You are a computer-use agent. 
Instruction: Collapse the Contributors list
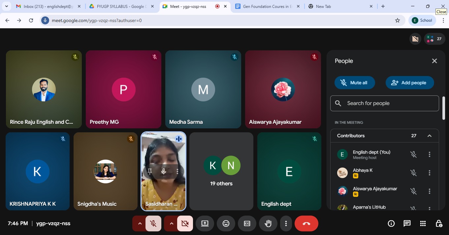[429, 136]
